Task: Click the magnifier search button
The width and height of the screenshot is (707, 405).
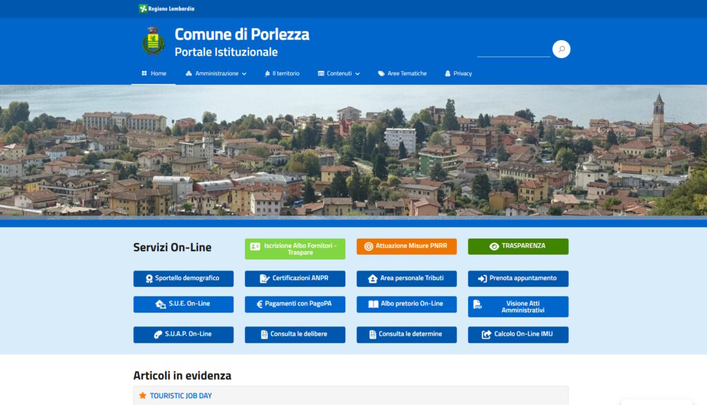Action: 561,49
